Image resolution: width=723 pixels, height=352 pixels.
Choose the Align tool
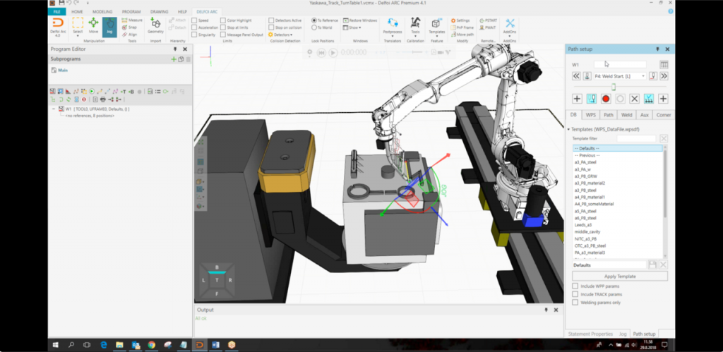pyautogui.click(x=130, y=34)
